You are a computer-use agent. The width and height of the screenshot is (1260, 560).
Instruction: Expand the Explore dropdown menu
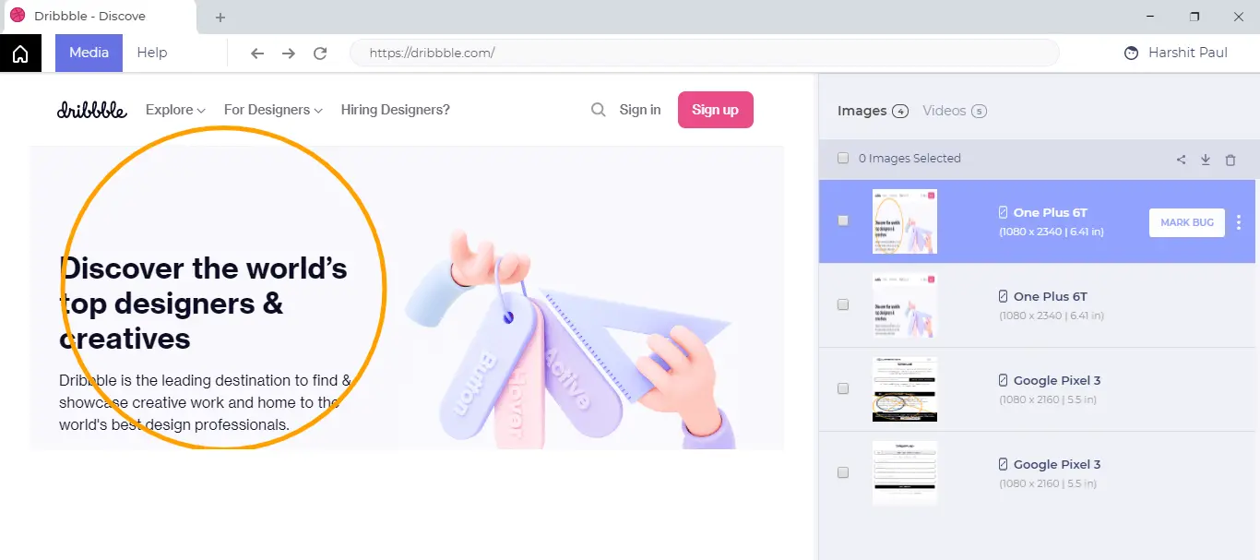[x=175, y=110]
